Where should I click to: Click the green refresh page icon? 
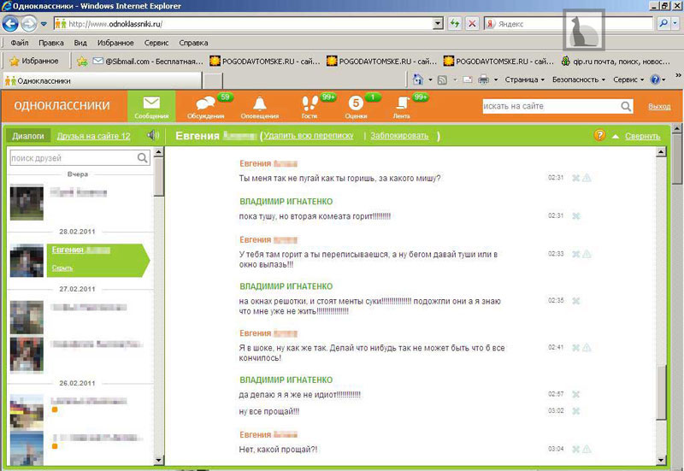455,24
